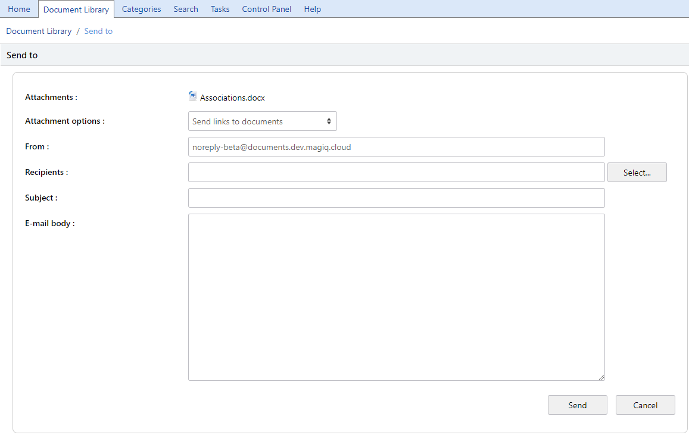Click the Word document icon beside Associations.docx
Image resolution: width=689 pixels, height=435 pixels.
click(x=192, y=96)
